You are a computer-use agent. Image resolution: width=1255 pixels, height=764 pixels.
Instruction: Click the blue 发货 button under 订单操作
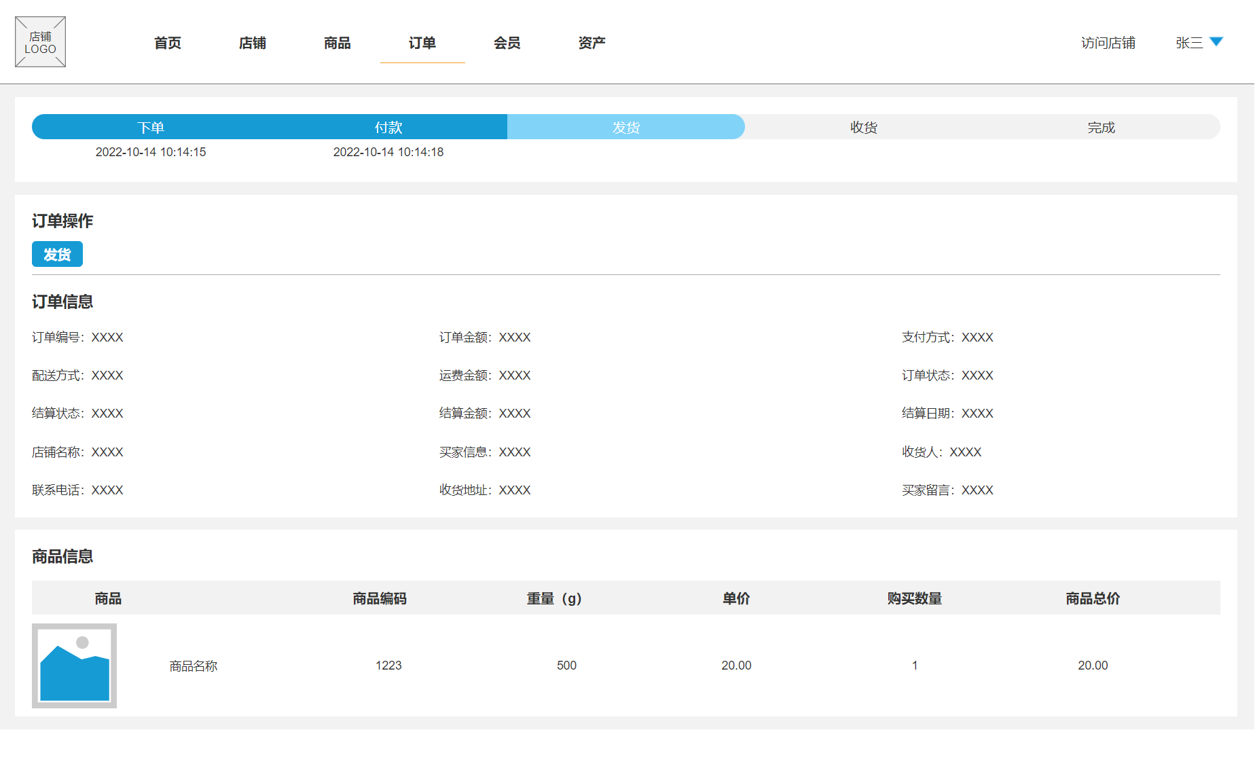57,254
